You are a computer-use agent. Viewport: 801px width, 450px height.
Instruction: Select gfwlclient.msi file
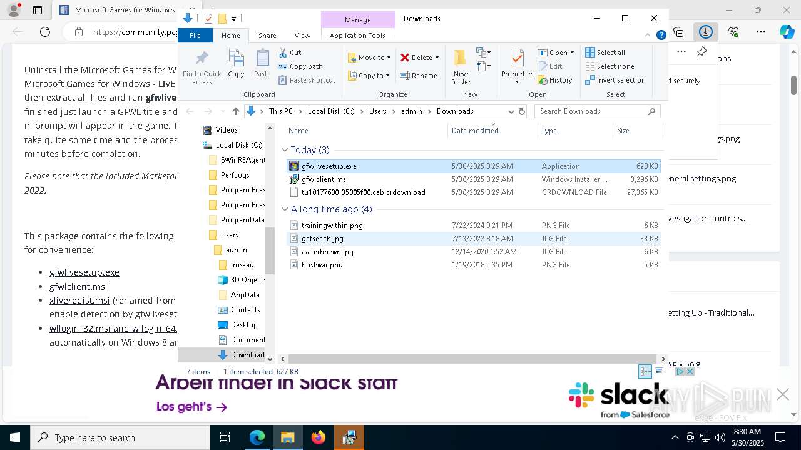474,179
